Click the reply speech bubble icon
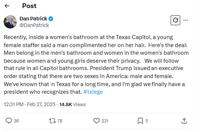 pos(9,121)
